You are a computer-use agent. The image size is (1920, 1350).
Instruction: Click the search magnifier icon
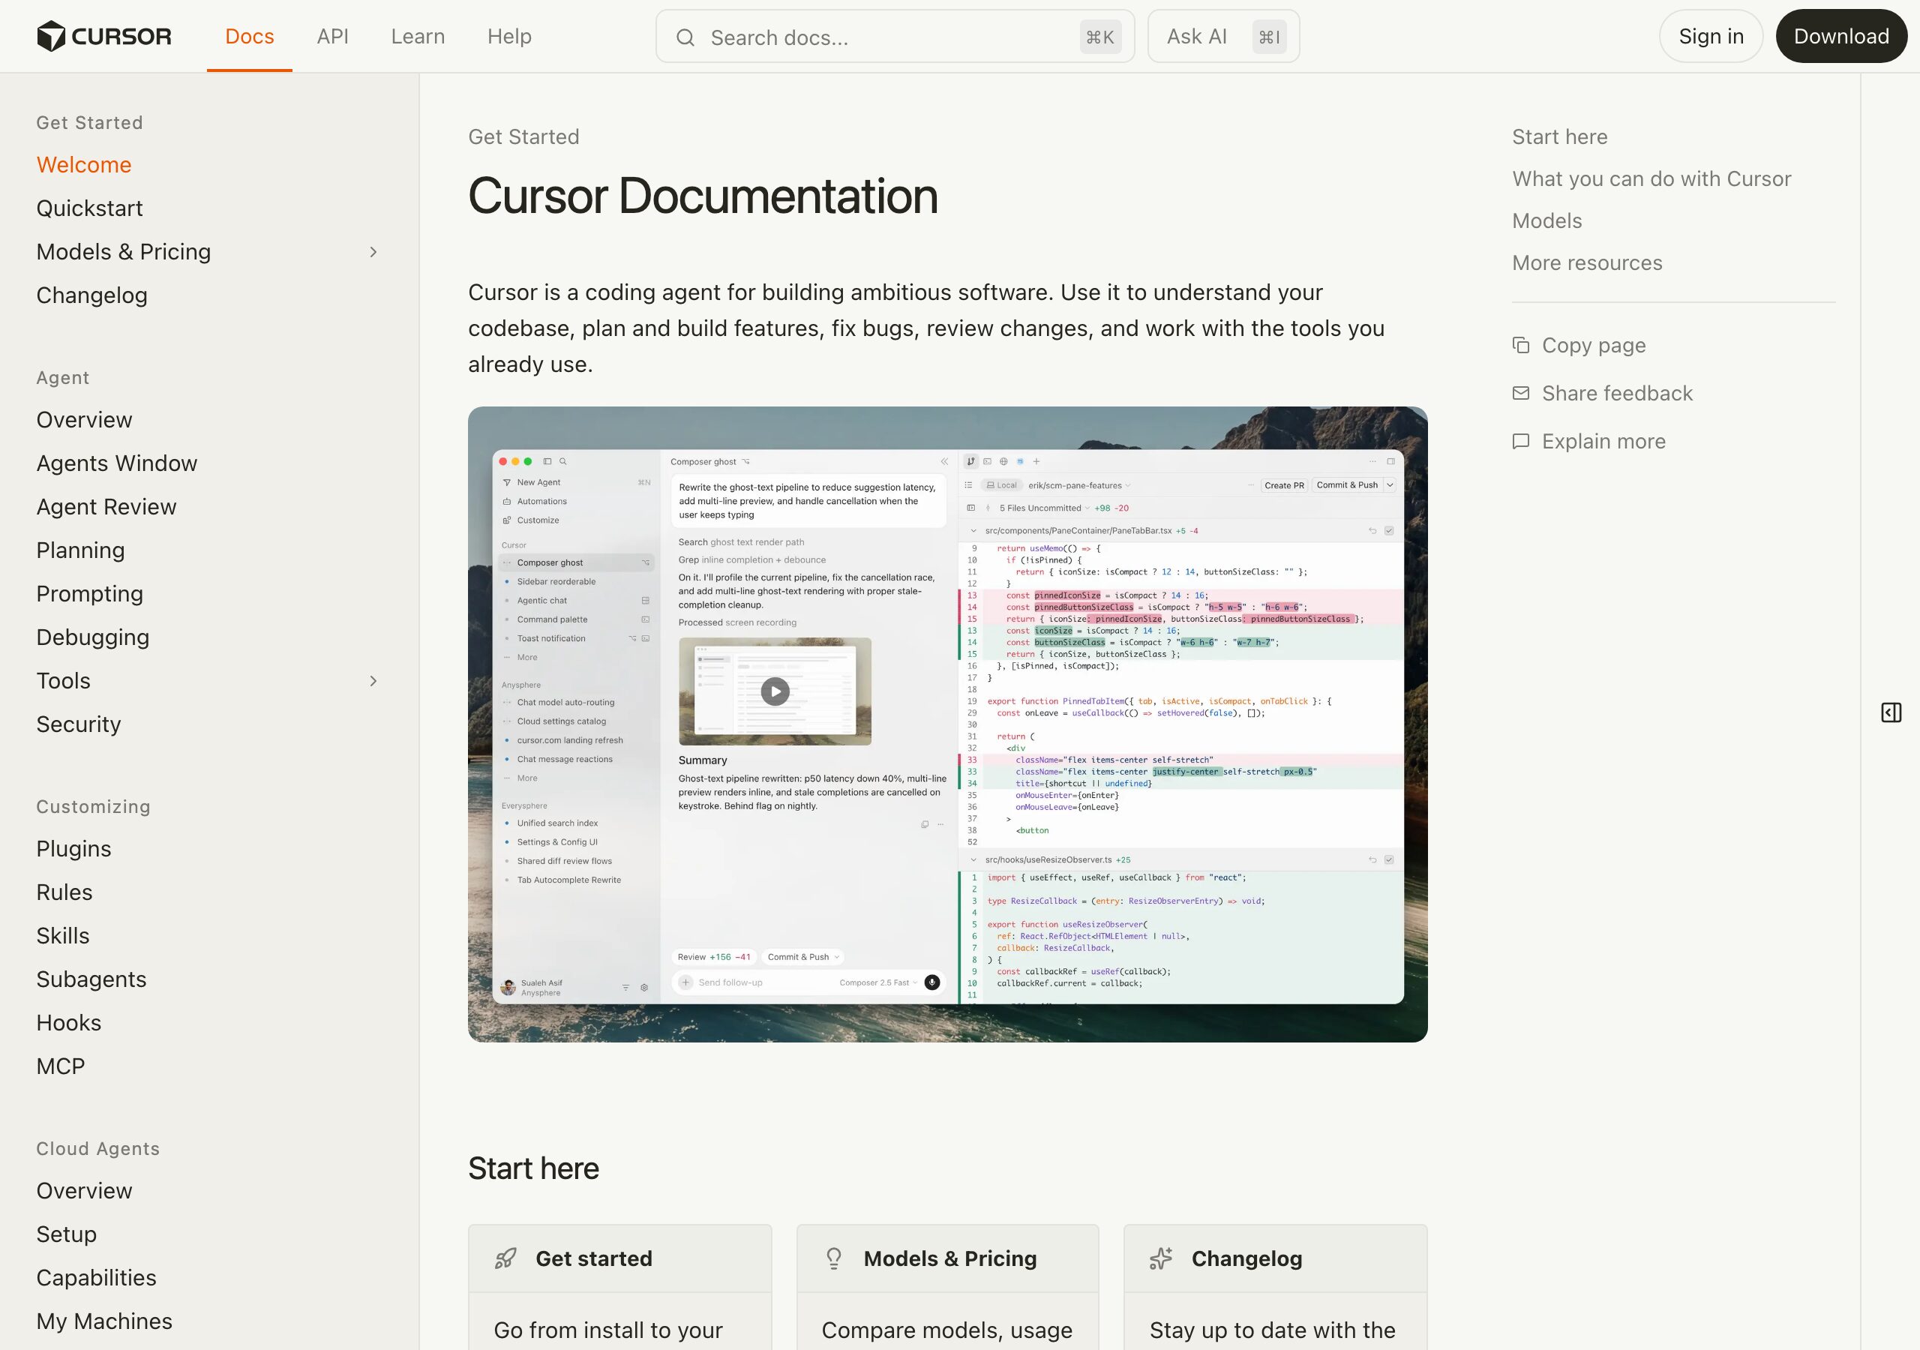point(685,37)
